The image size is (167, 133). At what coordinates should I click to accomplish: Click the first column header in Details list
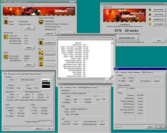[70, 39]
